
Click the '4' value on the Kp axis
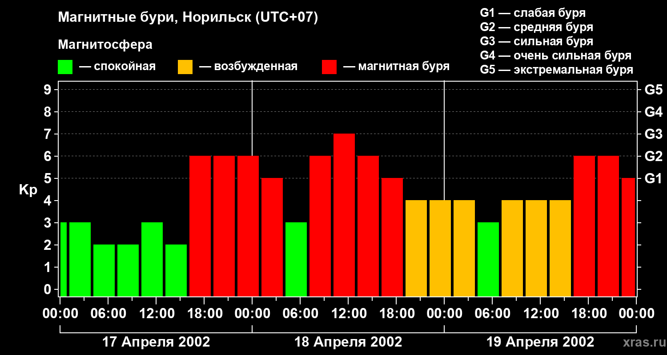[x=48, y=201]
